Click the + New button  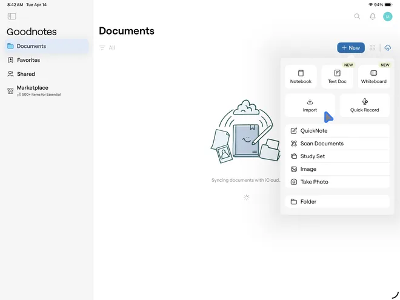pos(351,48)
